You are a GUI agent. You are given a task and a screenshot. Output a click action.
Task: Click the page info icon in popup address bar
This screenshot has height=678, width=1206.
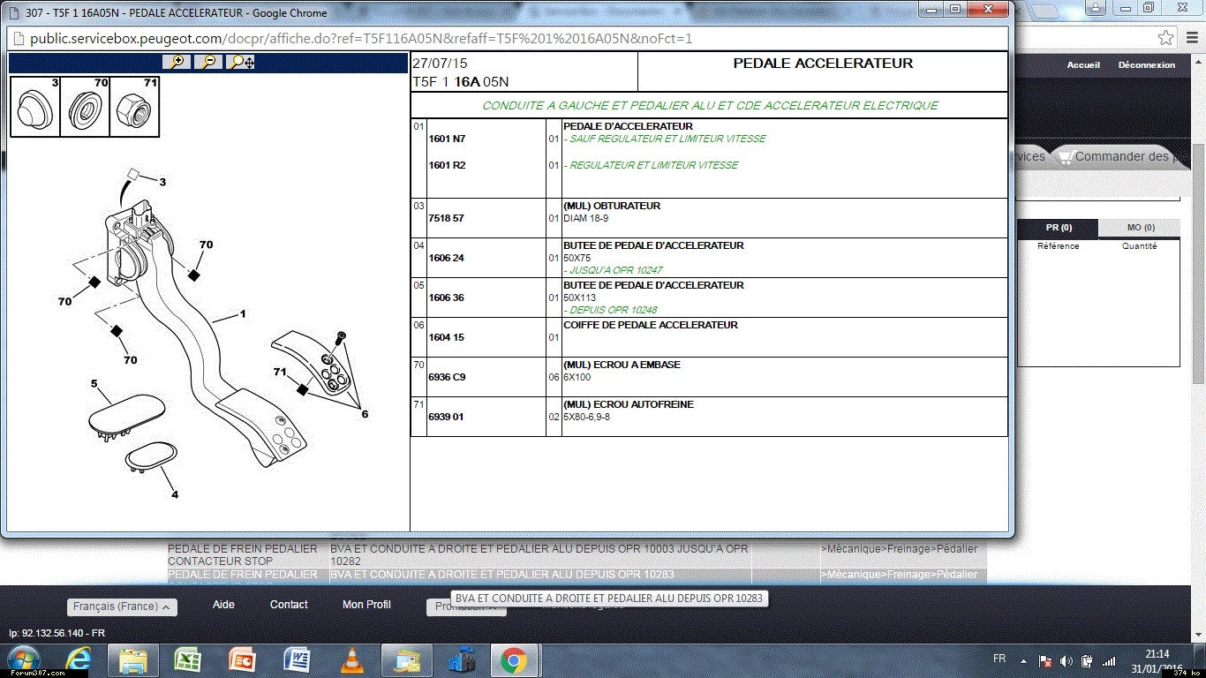[x=19, y=39]
